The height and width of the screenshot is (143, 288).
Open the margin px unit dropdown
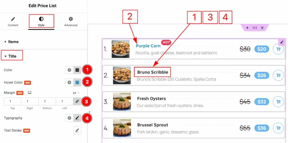76,93
